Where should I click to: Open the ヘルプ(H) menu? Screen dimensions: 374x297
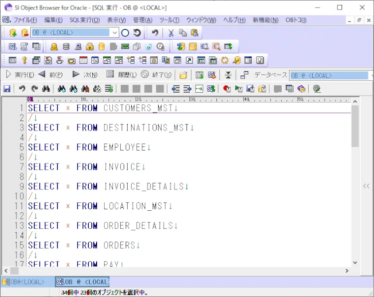pos(234,20)
